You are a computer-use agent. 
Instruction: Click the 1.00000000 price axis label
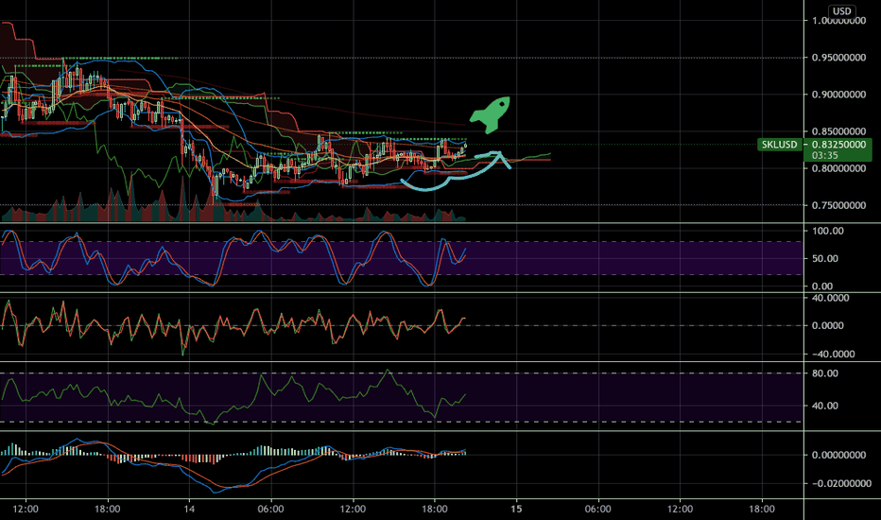[838, 21]
